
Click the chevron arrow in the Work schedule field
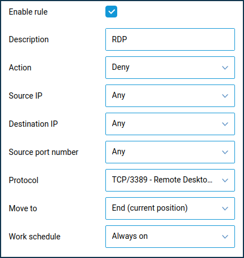pos(225,237)
